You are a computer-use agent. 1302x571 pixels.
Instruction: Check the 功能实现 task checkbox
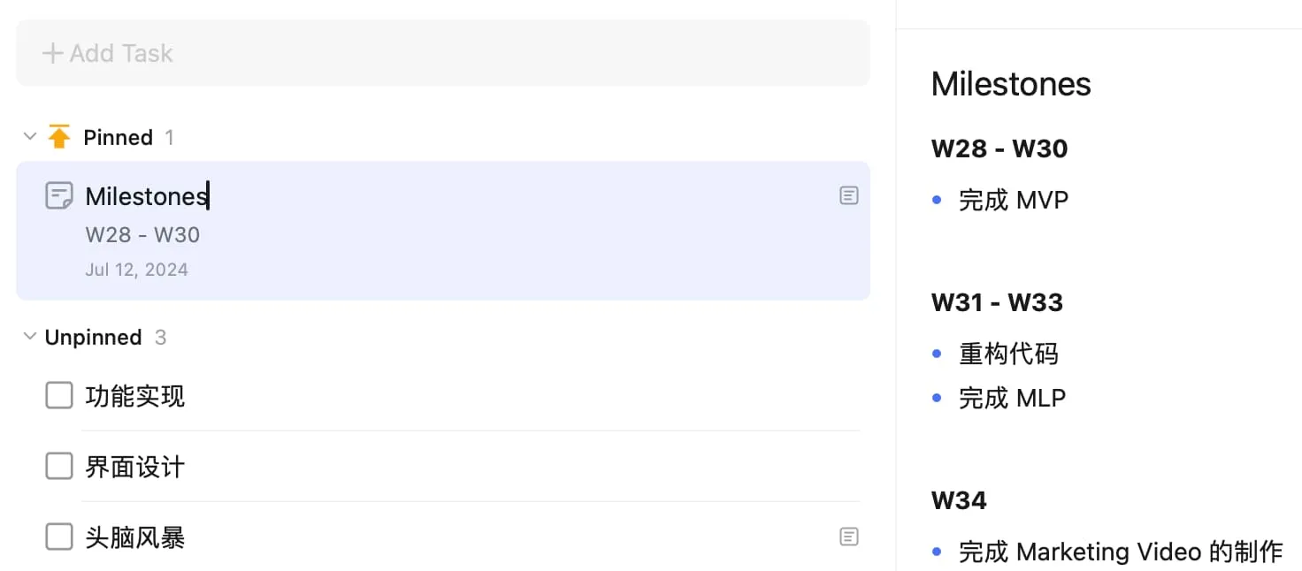(x=59, y=396)
